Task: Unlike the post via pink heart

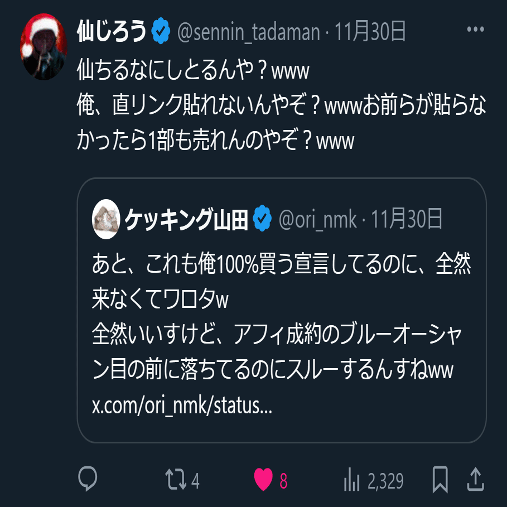Action: [x=263, y=480]
